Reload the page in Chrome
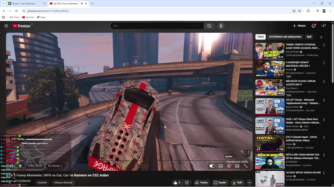The width and height of the screenshot is (334, 187). point(16,11)
